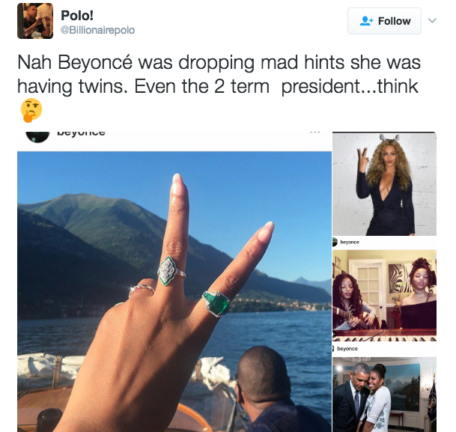Open the tweet options chevron dropdown
Screen dimensions: 456x432
pyautogui.click(x=432, y=21)
